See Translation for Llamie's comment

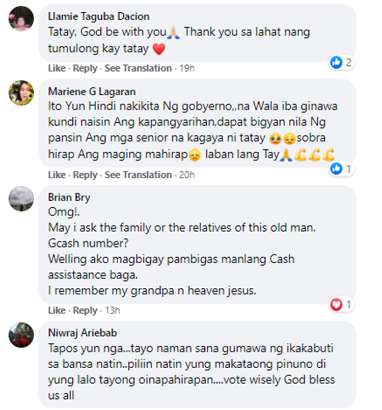tap(138, 68)
